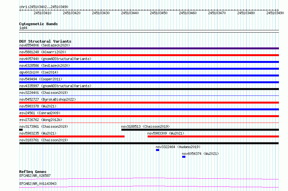Open variant nsv6328586 (Sedlazeck2020) label
Screen dimensions: 288x191
45,65
